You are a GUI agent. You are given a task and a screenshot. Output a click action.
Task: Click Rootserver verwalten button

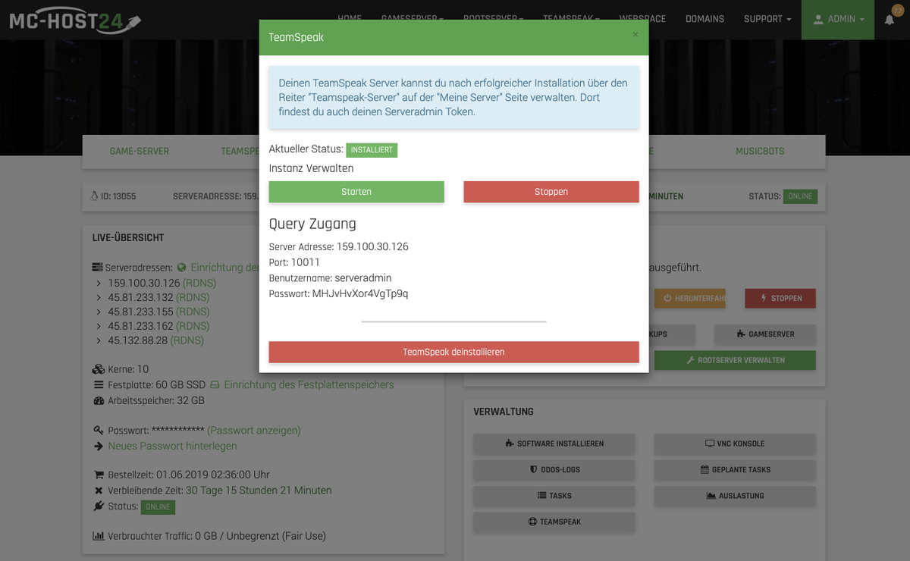[735, 360]
